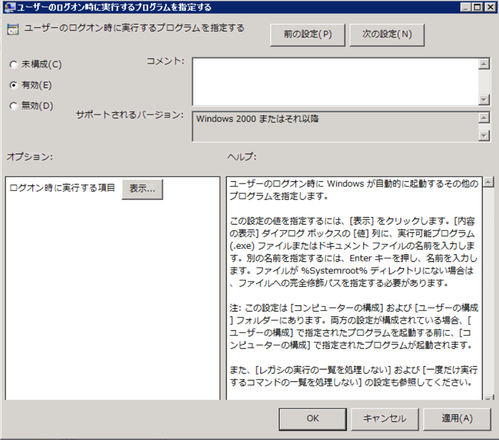499x440 pixels.
Task: Click the comment box scroll-down arrow
Action: click(484, 100)
